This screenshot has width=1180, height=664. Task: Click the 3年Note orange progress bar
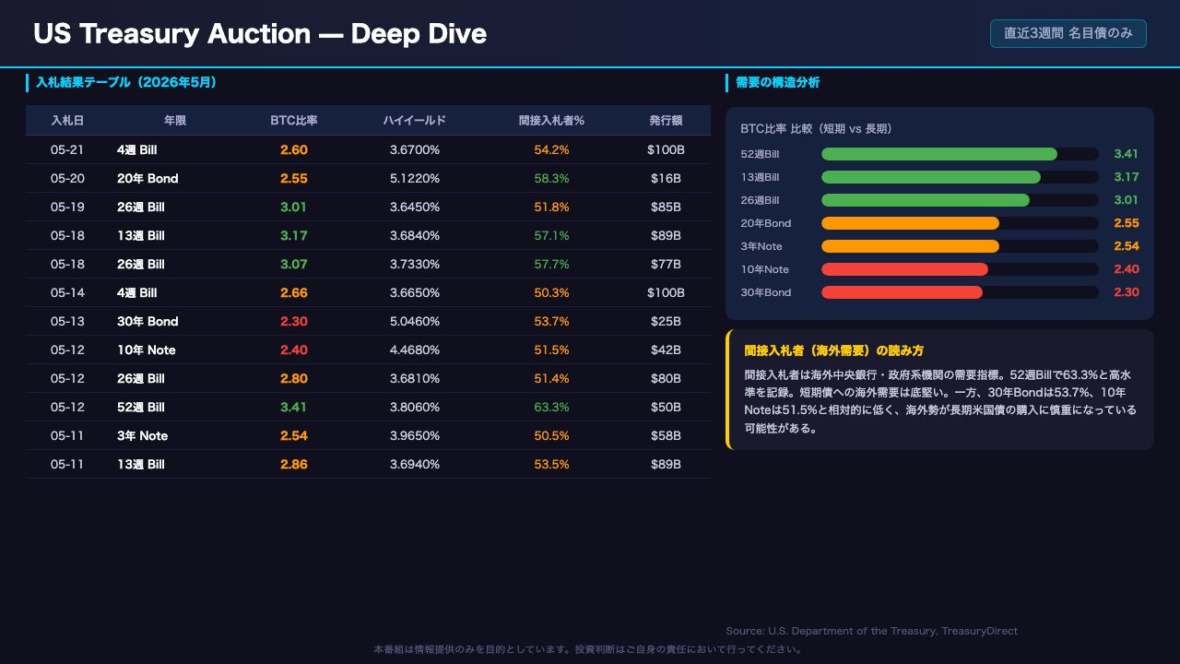pyautogui.click(x=910, y=246)
